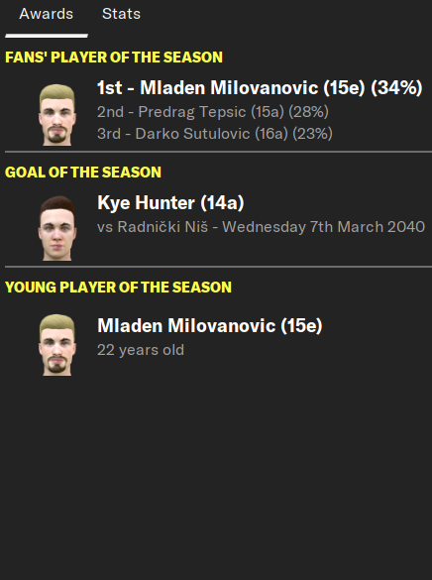Image resolution: width=432 pixels, height=580 pixels.
Task: Open Kye Hunter's face portrait
Action: [x=57, y=228]
